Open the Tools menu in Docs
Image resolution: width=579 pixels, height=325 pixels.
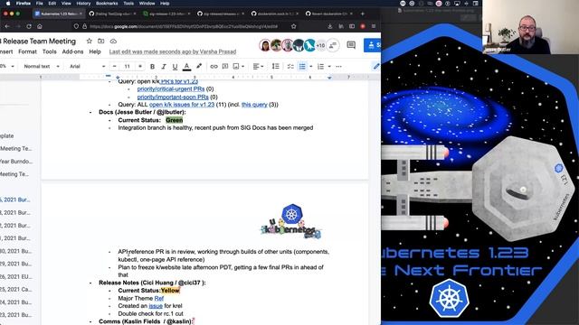pos(49,52)
